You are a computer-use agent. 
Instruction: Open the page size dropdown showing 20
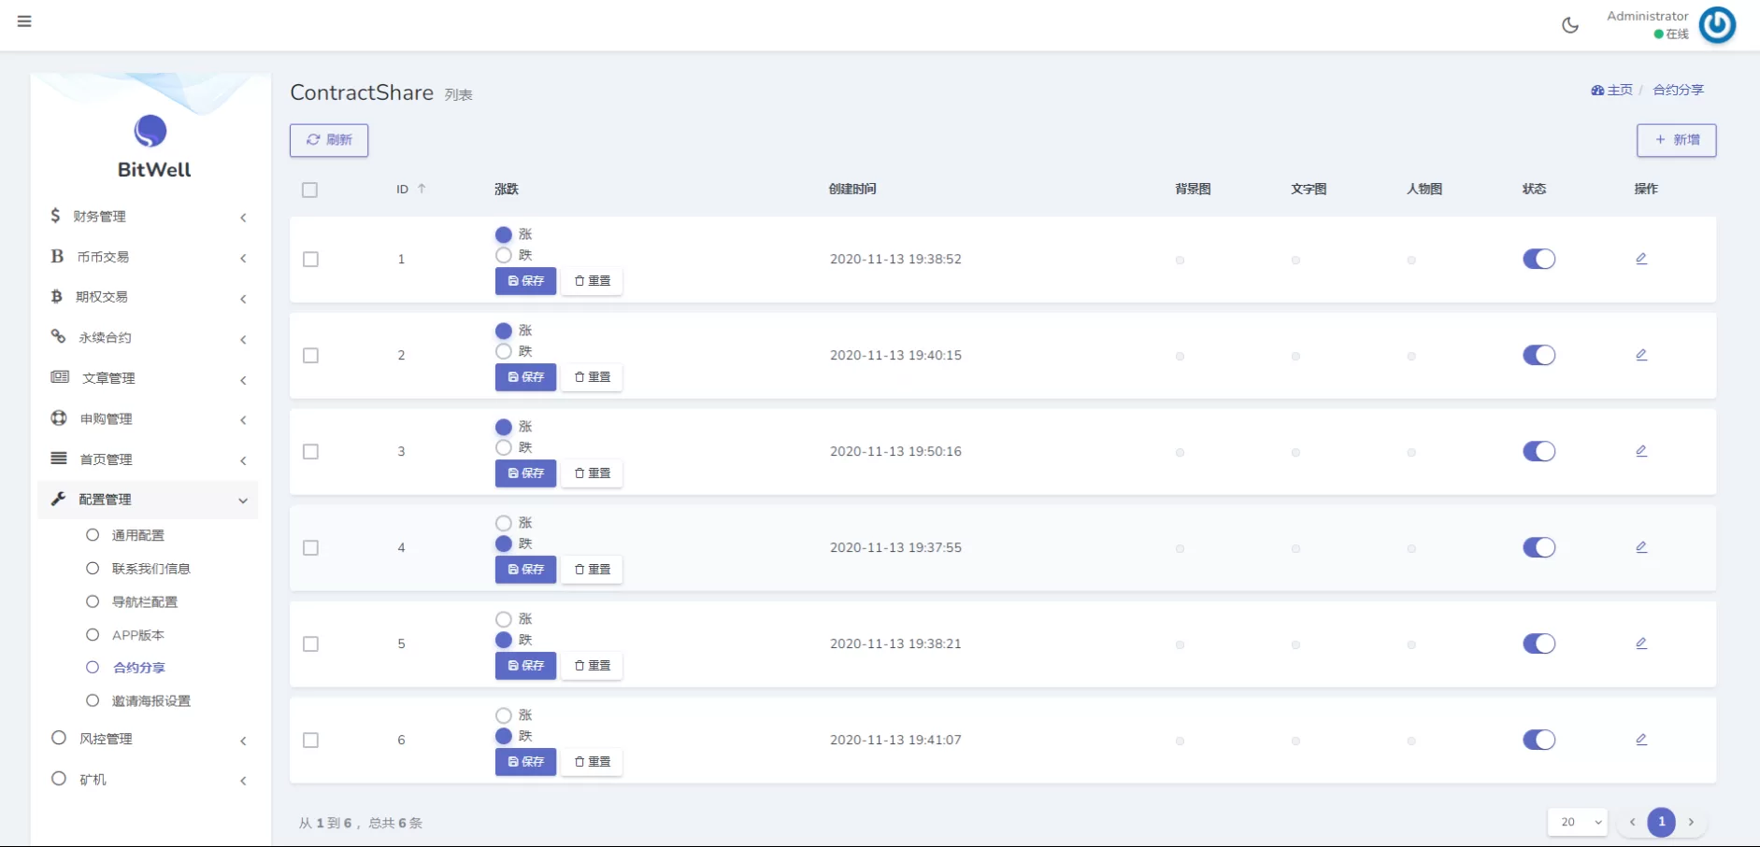click(x=1578, y=822)
